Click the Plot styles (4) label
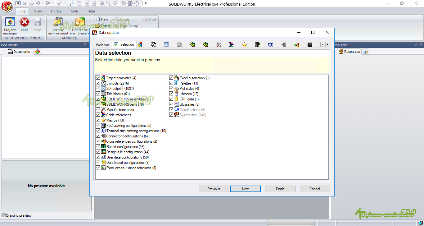Screen dimensions: 424x226 point(189,89)
